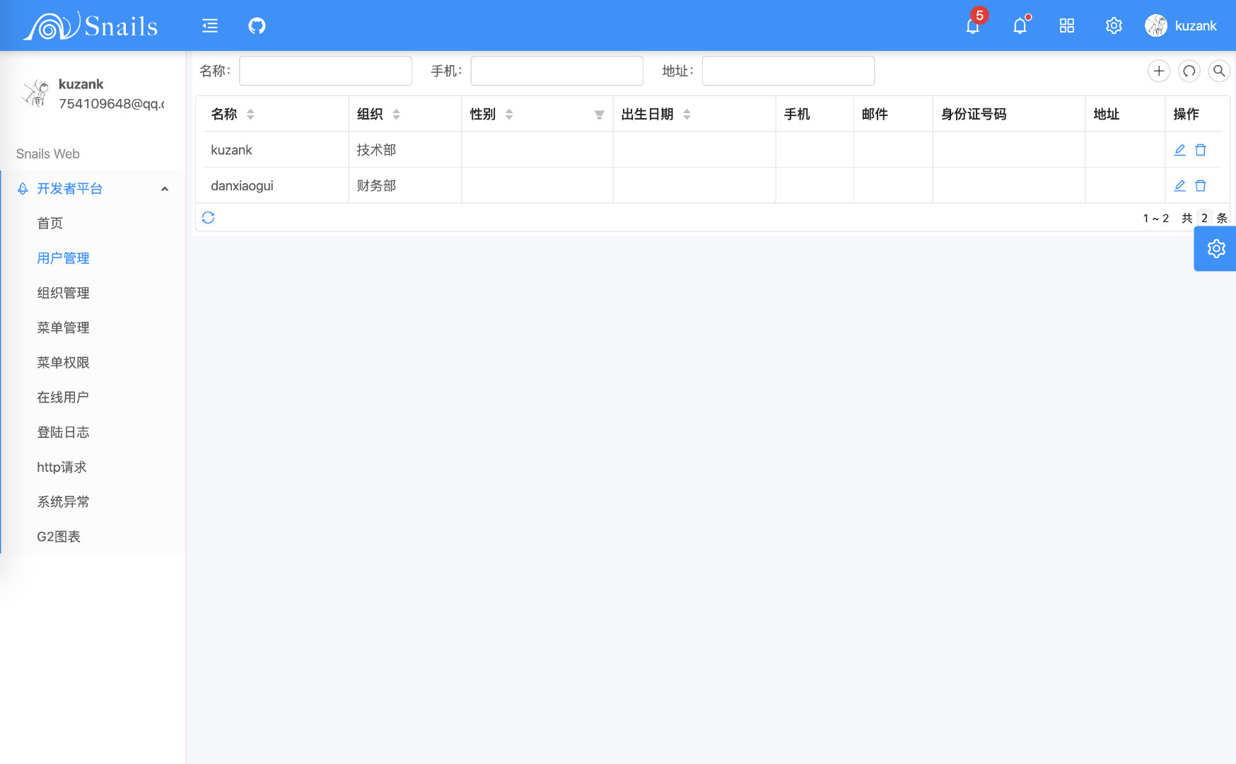
Task: Sort the table by 出生日期 column
Action: coord(687,114)
